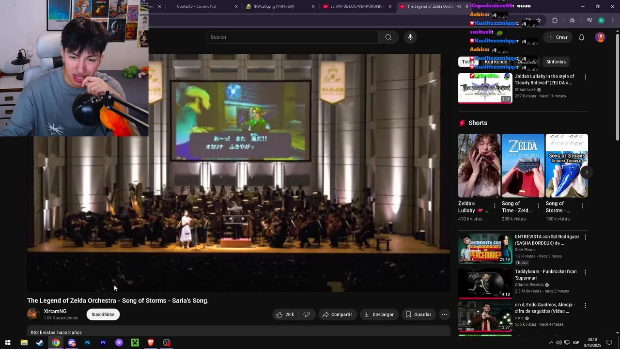620x349 pixels.
Task: Mute the Zelda Orchestra tab audio icon
Action: click(459, 6)
